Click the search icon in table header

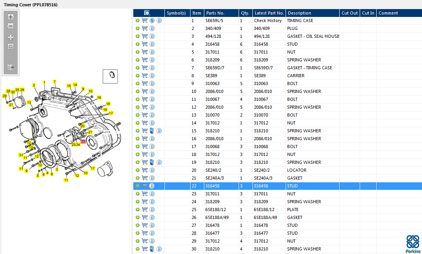click(147, 13)
